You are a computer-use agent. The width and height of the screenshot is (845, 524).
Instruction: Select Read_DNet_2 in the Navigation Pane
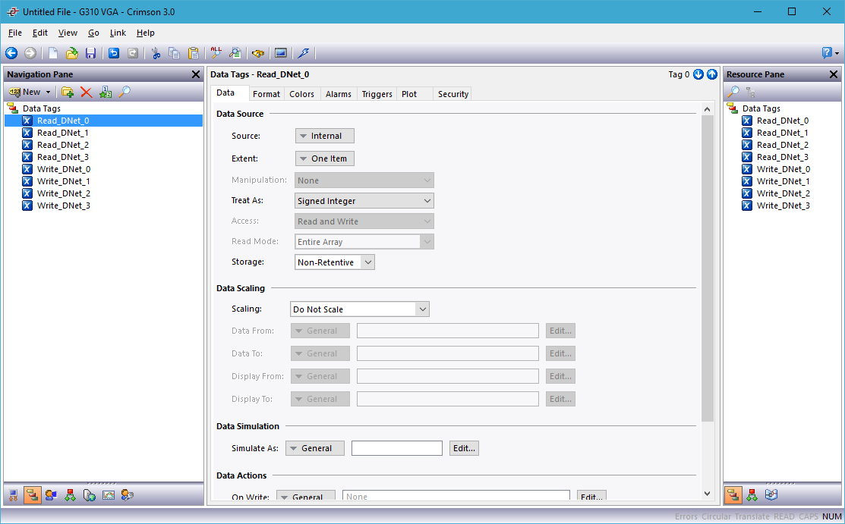(x=63, y=145)
